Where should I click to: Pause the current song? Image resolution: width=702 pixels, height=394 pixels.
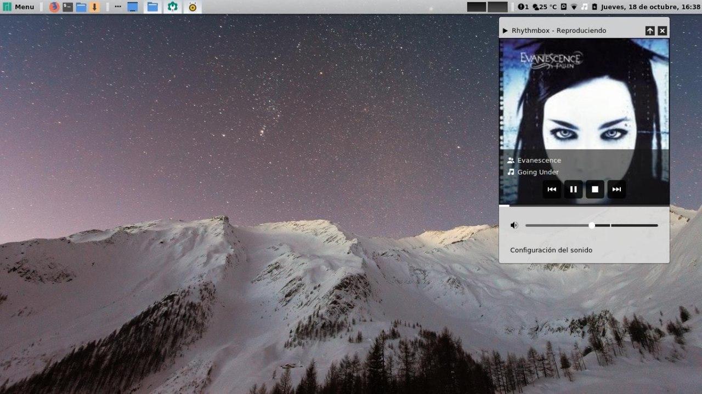573,190
